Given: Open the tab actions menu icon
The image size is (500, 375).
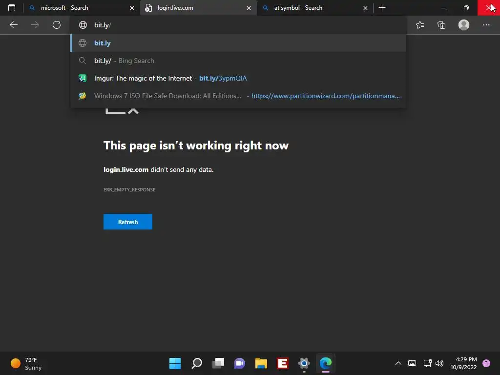Looking at the screenshot, I should [x=12, y=8].
